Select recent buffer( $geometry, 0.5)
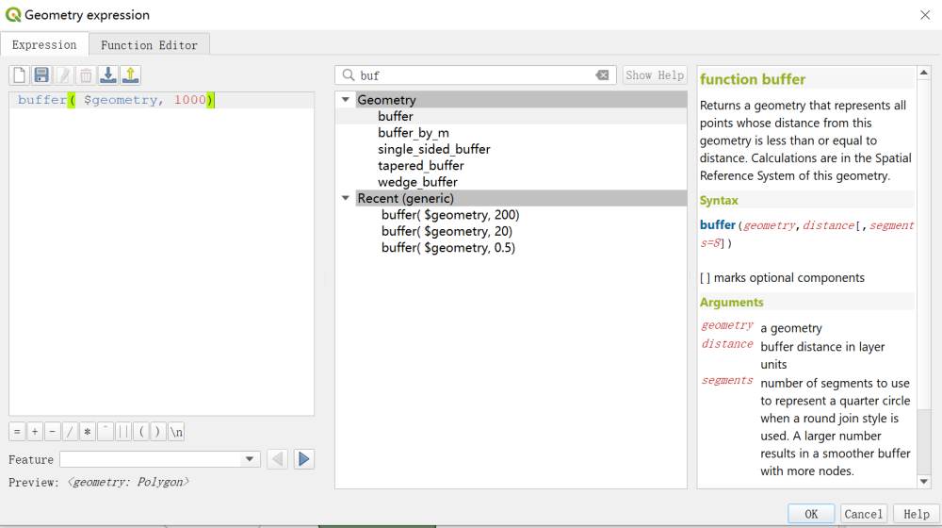This screenshot has width=942, height=528. pos(448,248)
